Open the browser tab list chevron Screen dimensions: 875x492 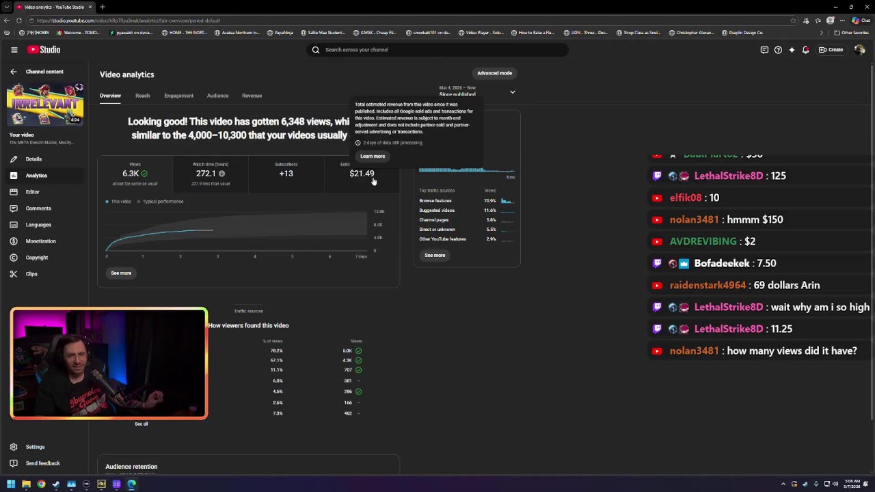(x=6, y=7)
